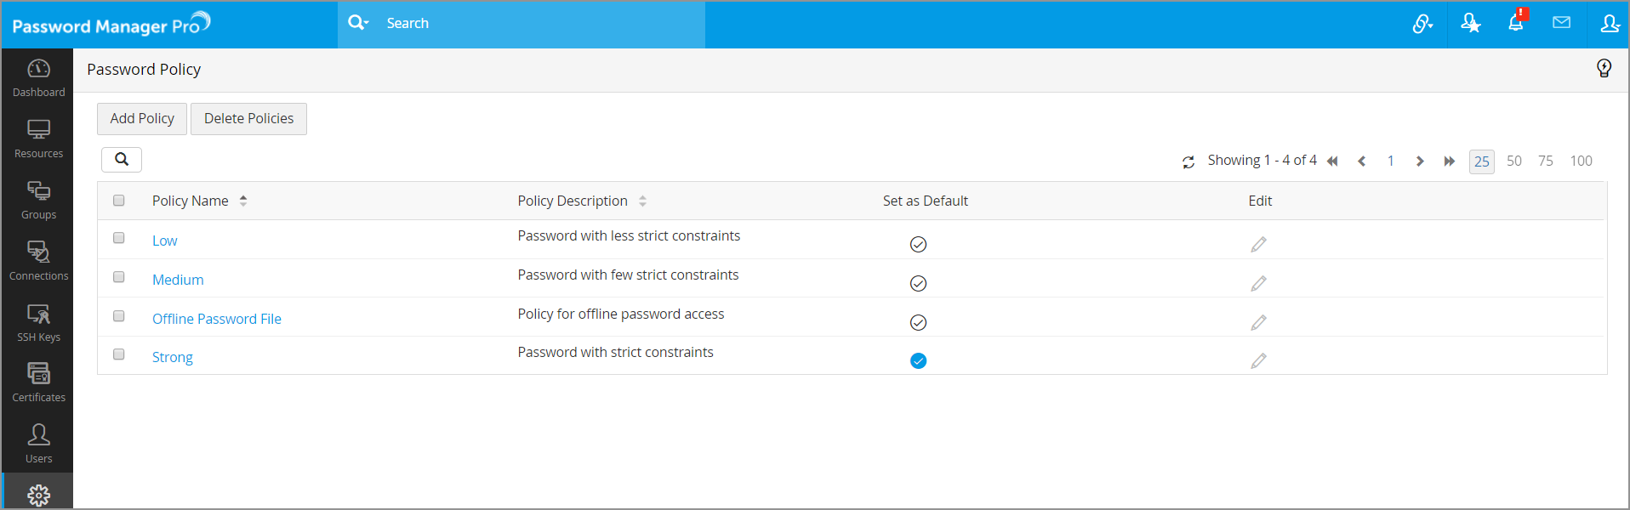Click the notifications bell icon
The width and height of the screenshot is (1630, 510).
pyautogui.click(x=1515, y=24)
